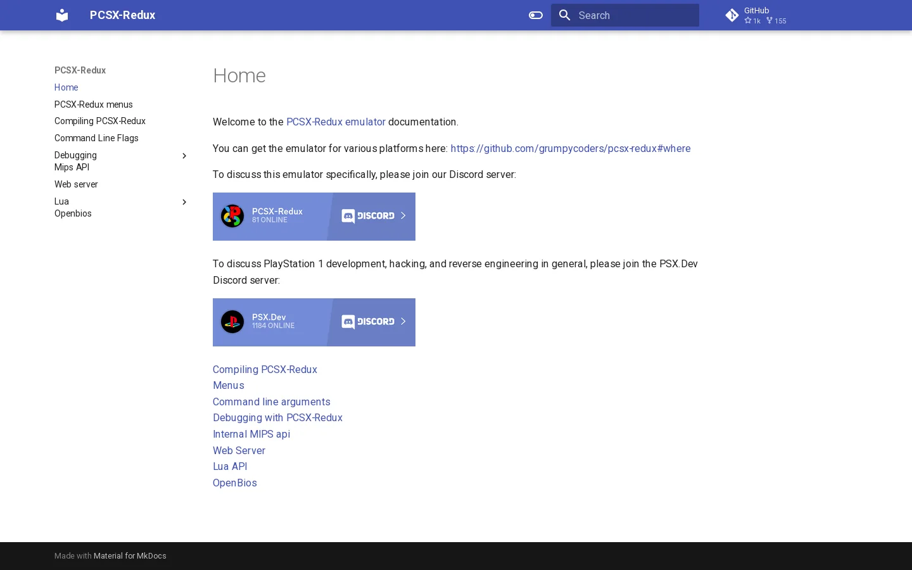Open Compiling PCSX-Redux in the sidebar
This screenshot has width=912, height=570.
[x=100, y=121]
